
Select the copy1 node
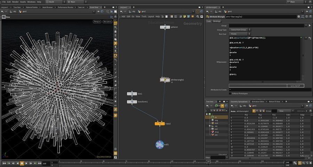click(x=160, y=124)
